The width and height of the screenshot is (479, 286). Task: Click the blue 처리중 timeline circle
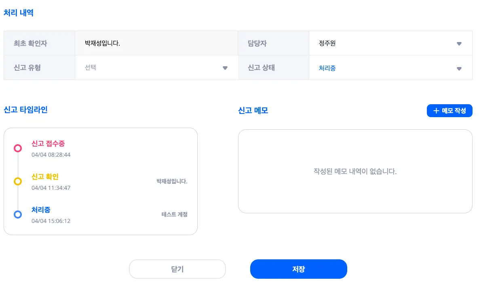[18, 214]
